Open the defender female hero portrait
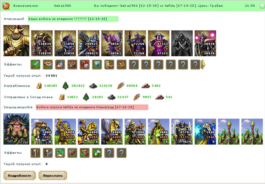Viewport: 265px width, 184px height. point(17,129)
